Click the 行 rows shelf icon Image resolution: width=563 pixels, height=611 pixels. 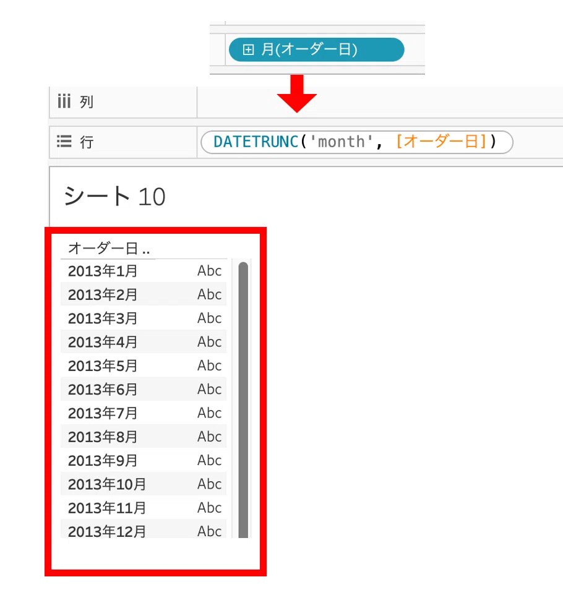64,141
